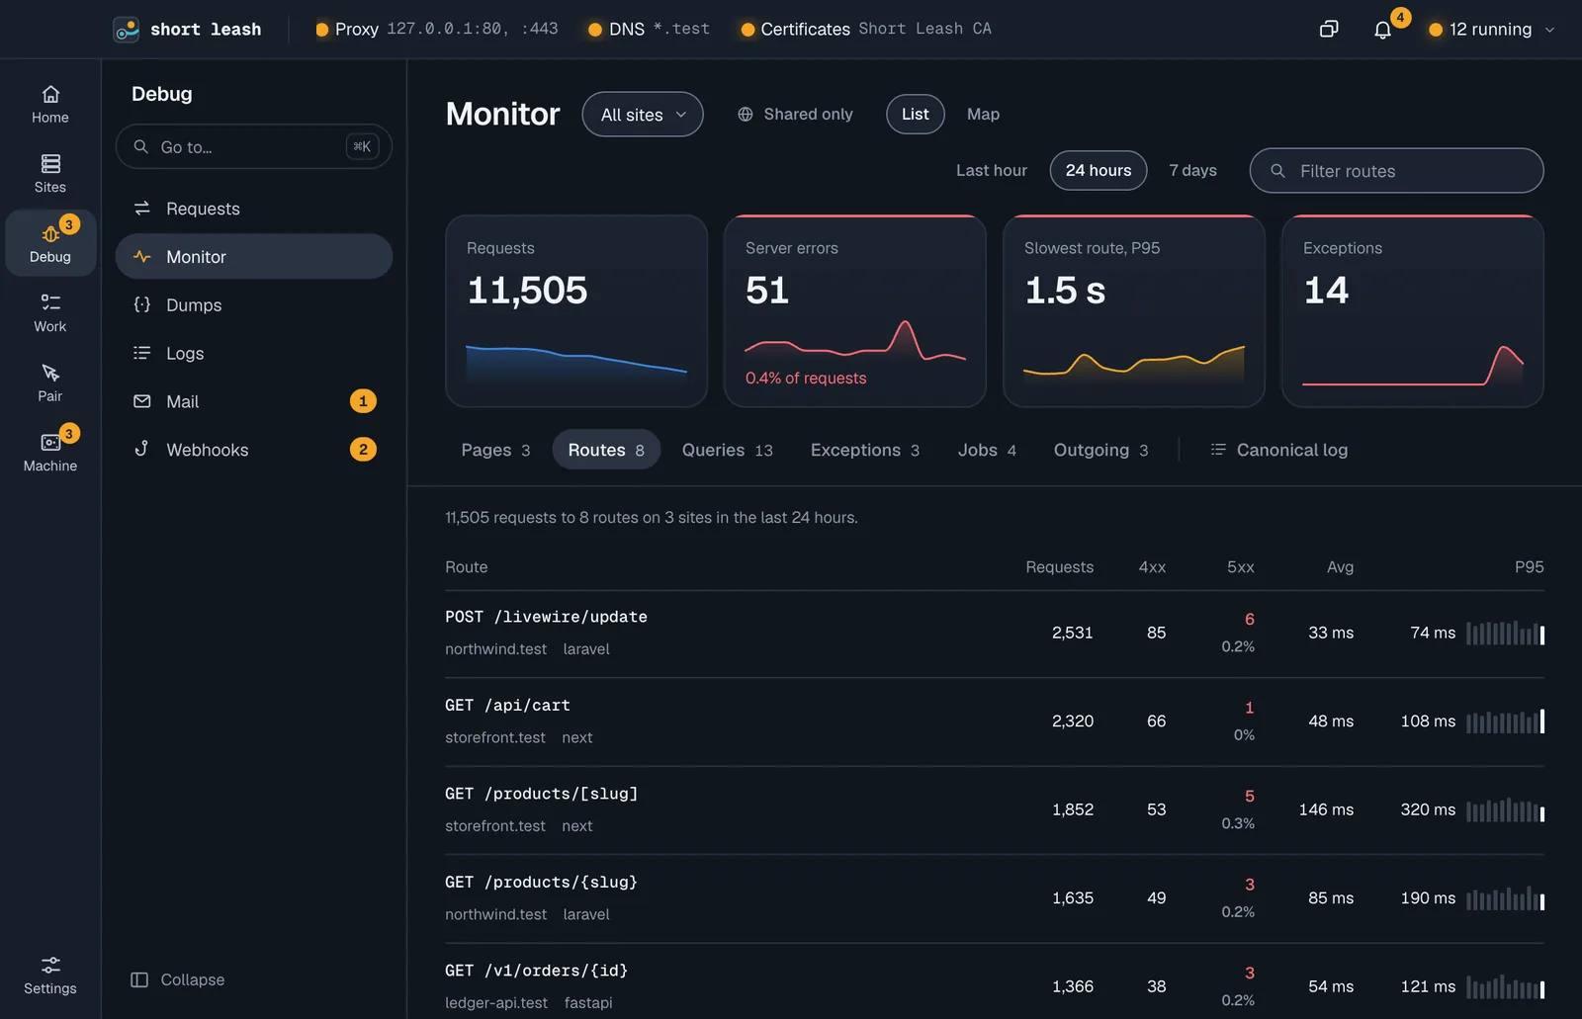Select the 24 hours range

(x=1099, y=170)
